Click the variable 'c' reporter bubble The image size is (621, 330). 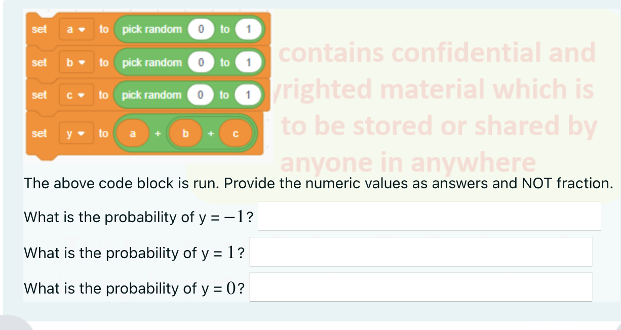tap(236, 133)
